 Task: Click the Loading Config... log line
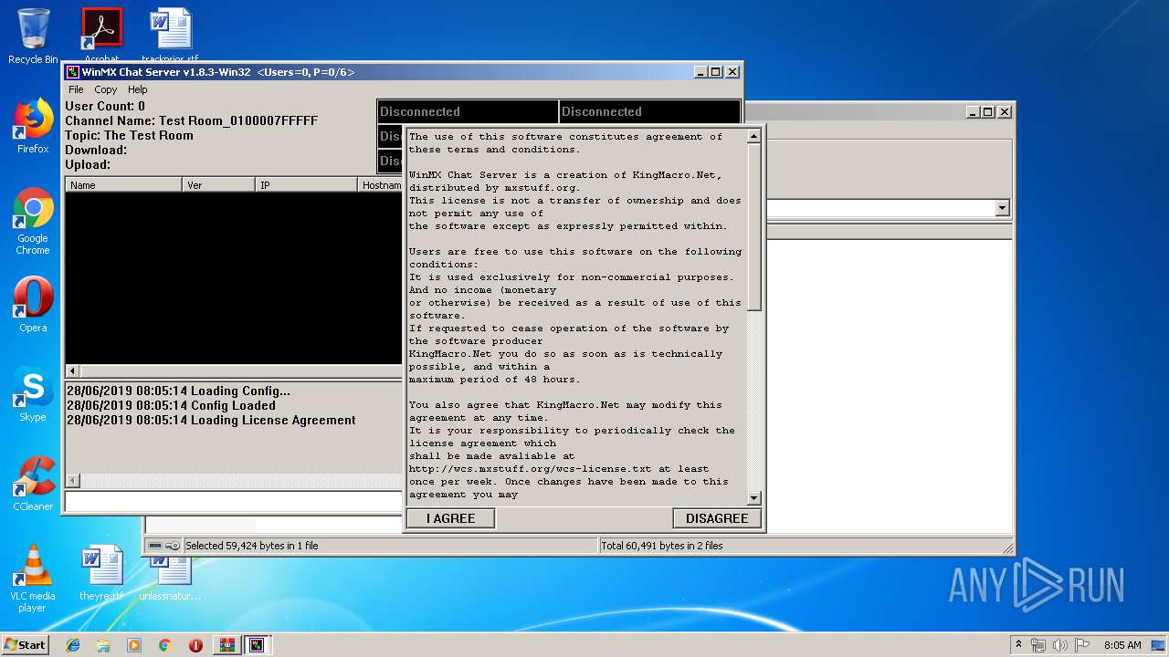[178, 391]
